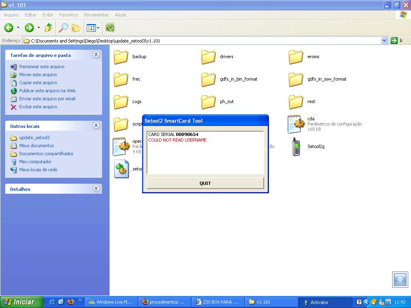Go to Meus locais de rede
The image size is (411, 308).
pyautogui.click(x=38, y=170)
